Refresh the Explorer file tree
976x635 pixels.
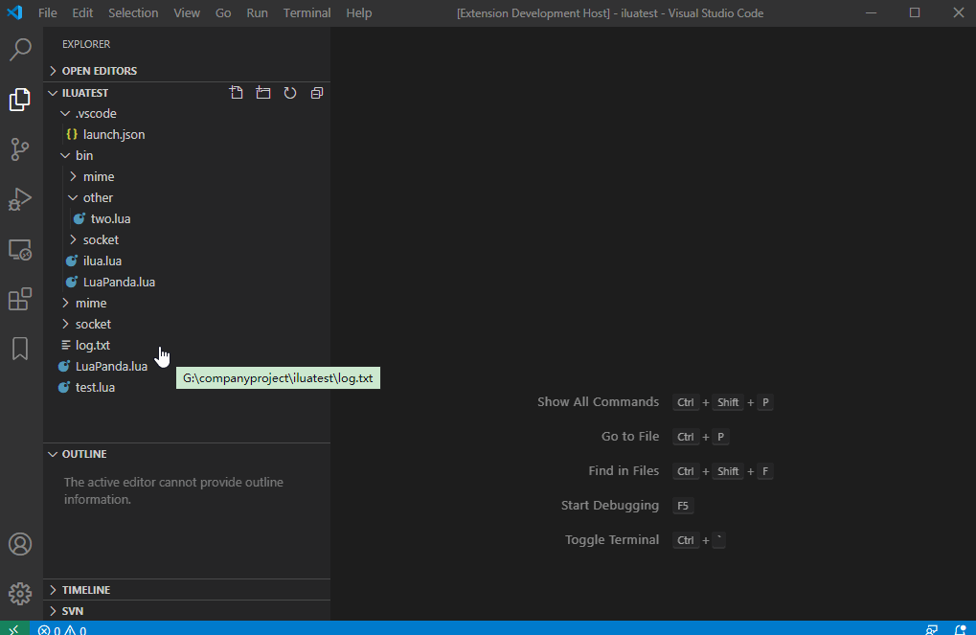point(290,93)
